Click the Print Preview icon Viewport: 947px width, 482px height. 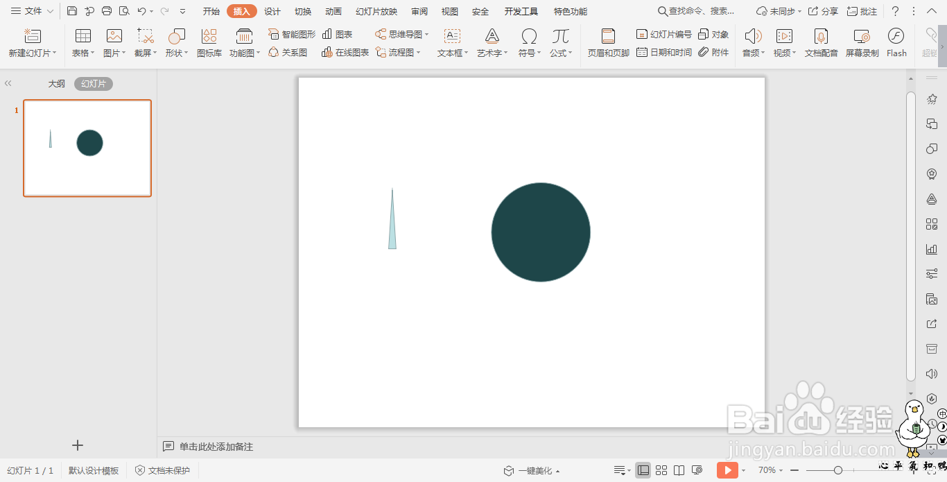[124, 11]
